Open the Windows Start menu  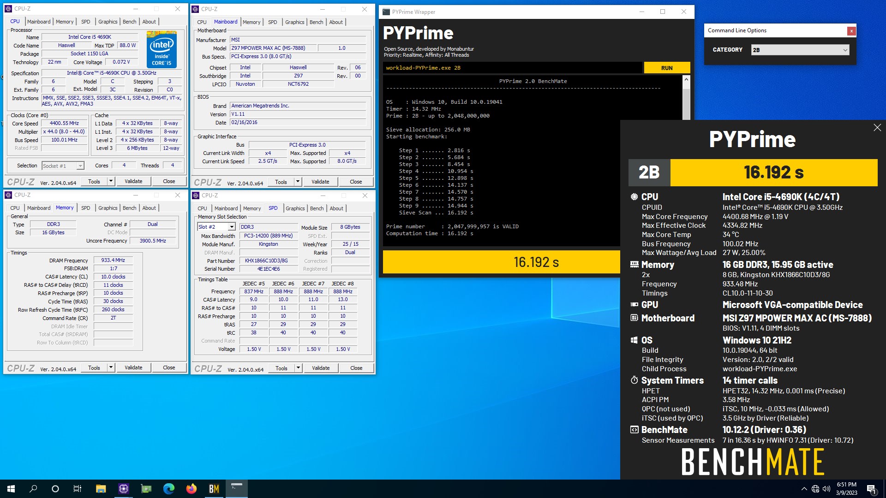11,489
